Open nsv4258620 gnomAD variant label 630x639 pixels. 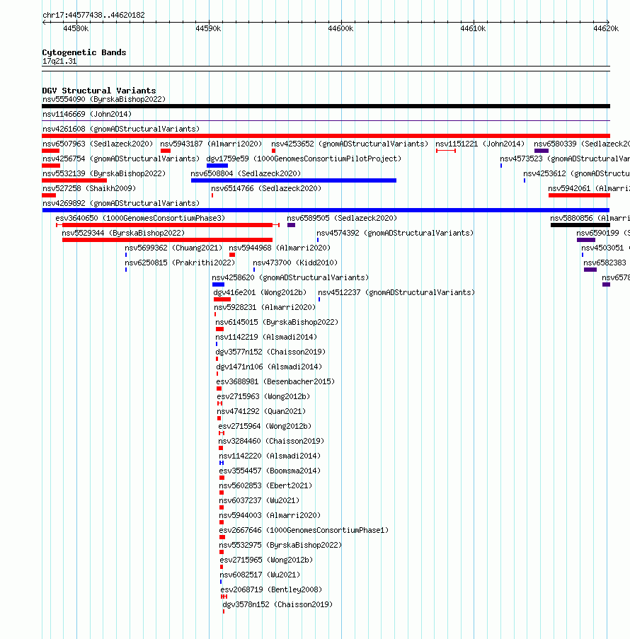click(x=290, y=278)
